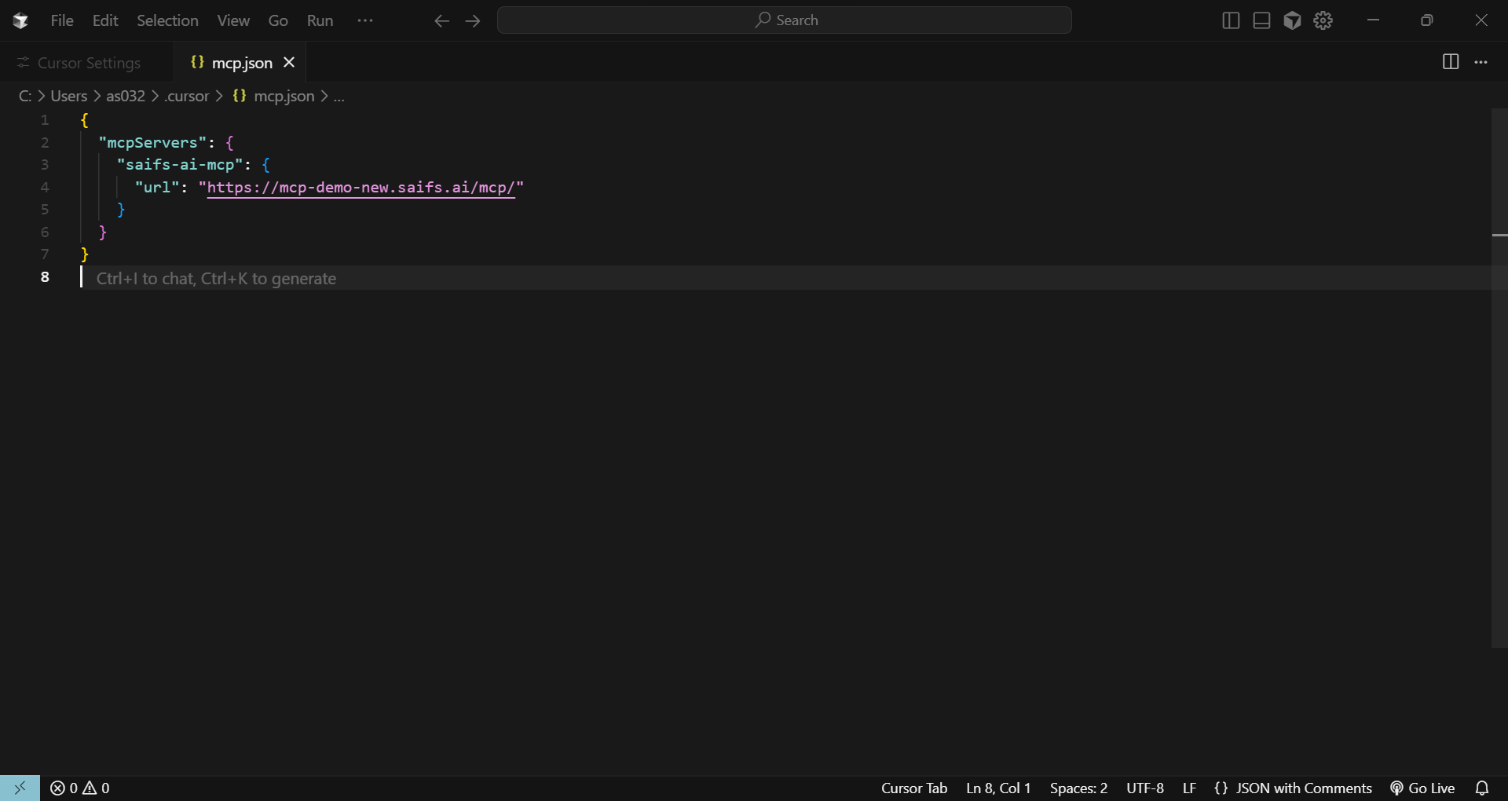The image size is (1508, 801).
Task: Open the View menu
Action: click(233, 20)
